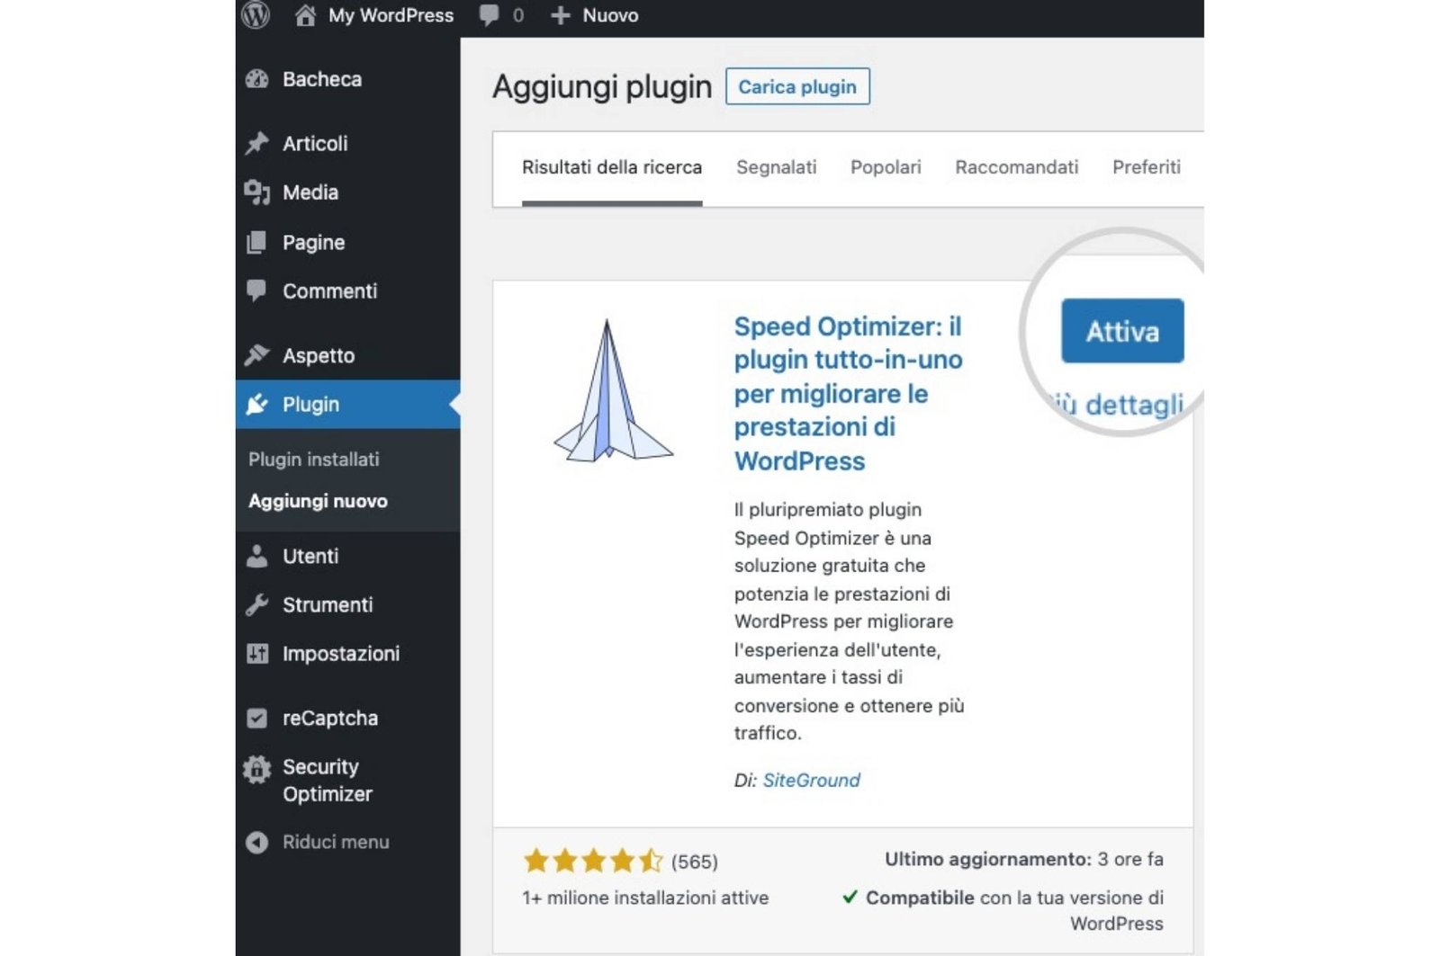Open Plugin installati submenu item
This screenshot has height=956, width=1440.
pos(314,460)
